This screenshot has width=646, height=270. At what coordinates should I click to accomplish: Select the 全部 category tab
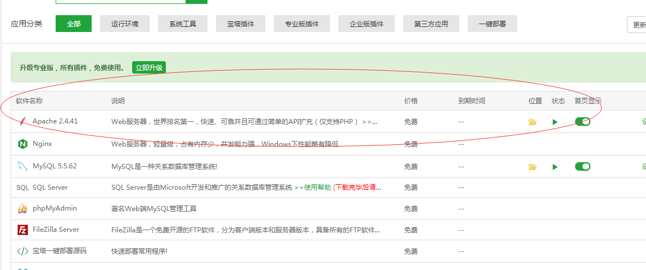[74, 24]
